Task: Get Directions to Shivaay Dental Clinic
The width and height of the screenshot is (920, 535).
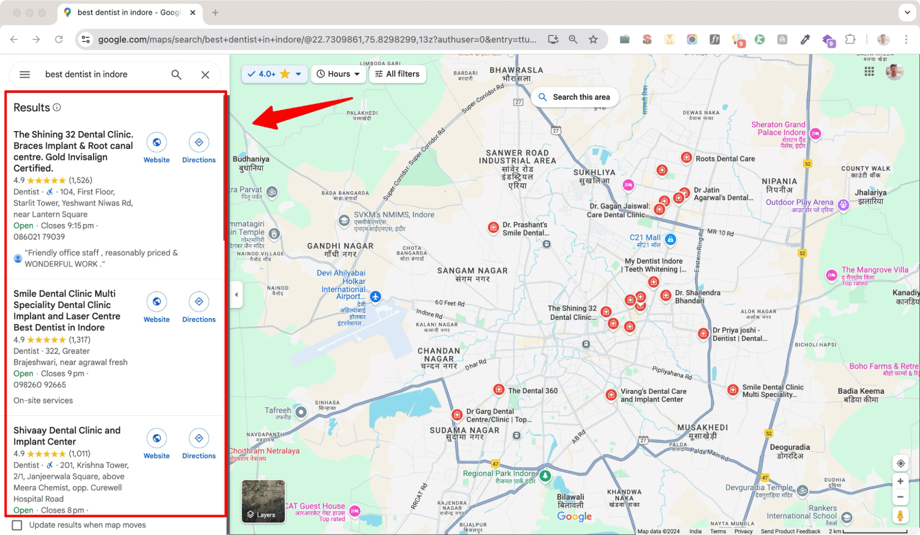Action: (x=199, y=444)
